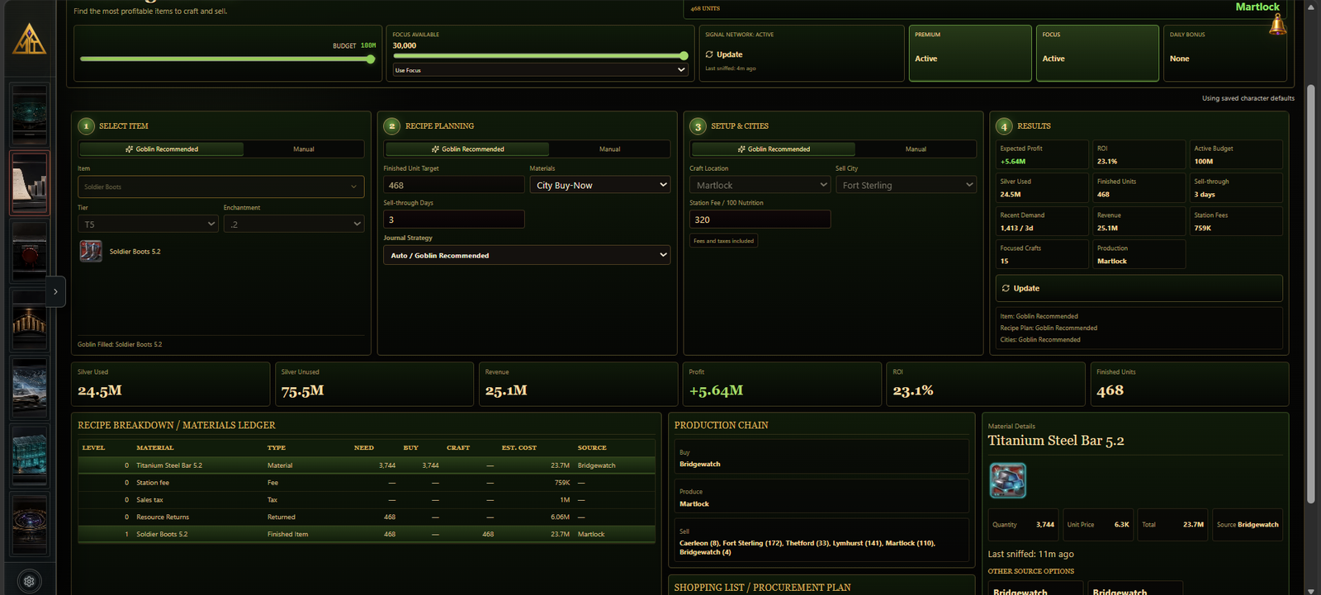Select Goblin Recommended in Select Item panel
This screenshot has width=1321, height=595.
(x=162, y=149)
